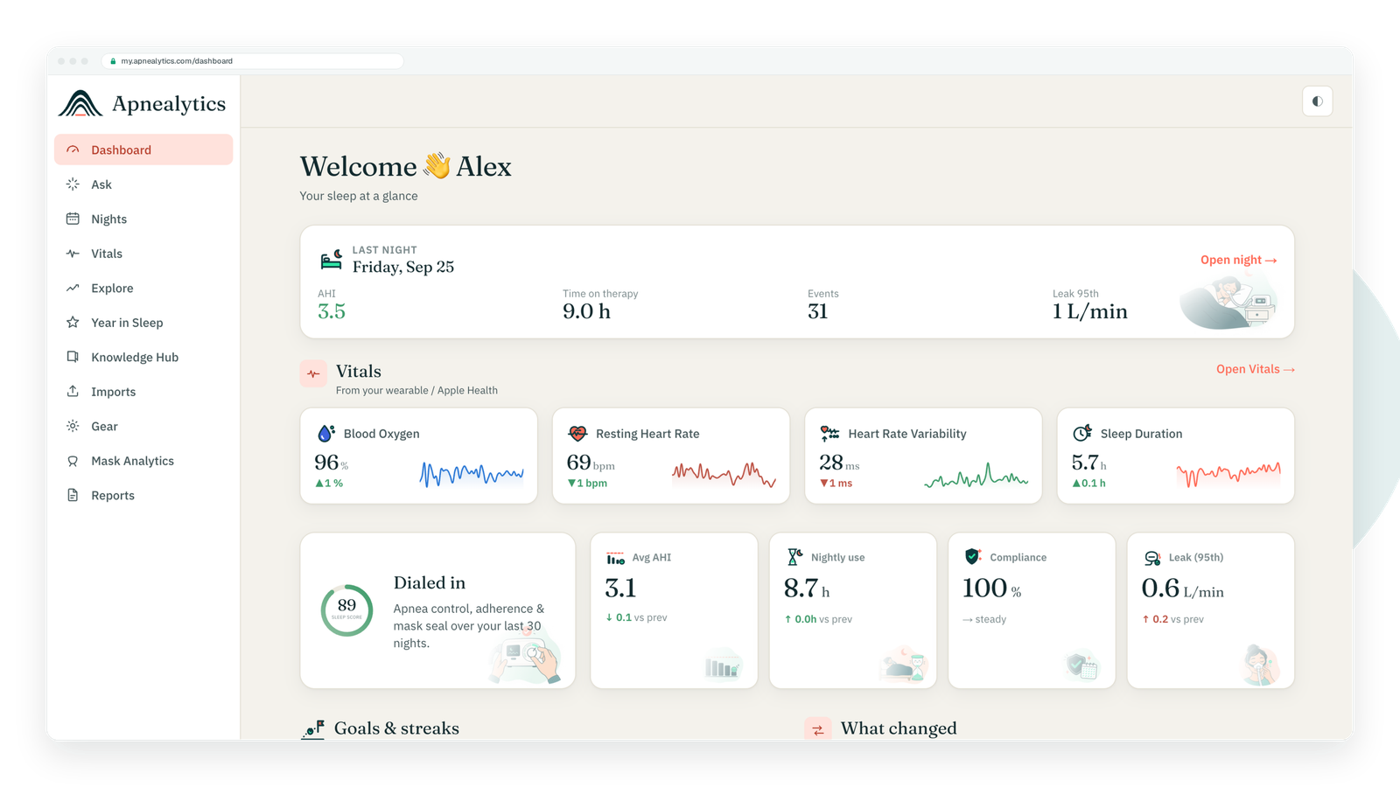Click the Sleep Duration clock icon

pos(1082,433)
